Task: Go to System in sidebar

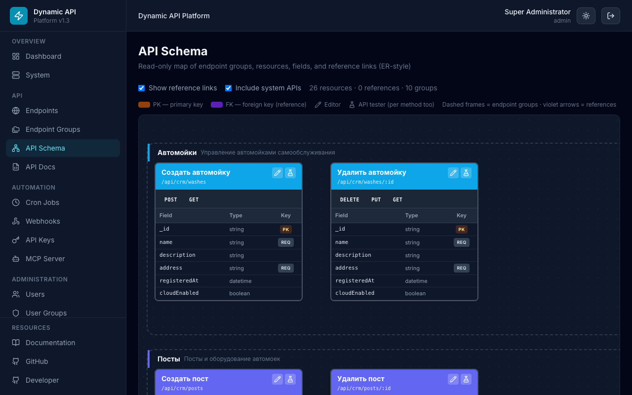Action: click(x=63, y=75)
